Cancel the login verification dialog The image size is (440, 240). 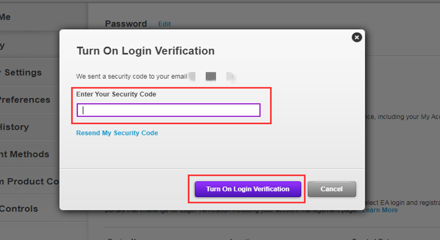(331, 189)
